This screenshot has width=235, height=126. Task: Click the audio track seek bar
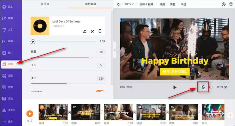coord(67,42)
